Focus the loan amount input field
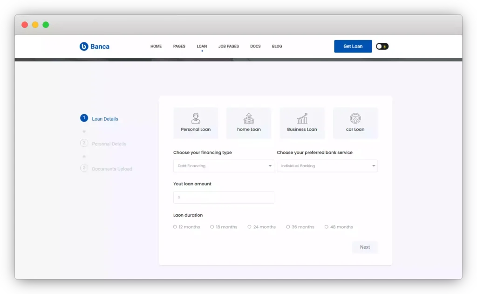Image resolution: width=477 pixels, height=294 pixels. (x=224, y=197)
